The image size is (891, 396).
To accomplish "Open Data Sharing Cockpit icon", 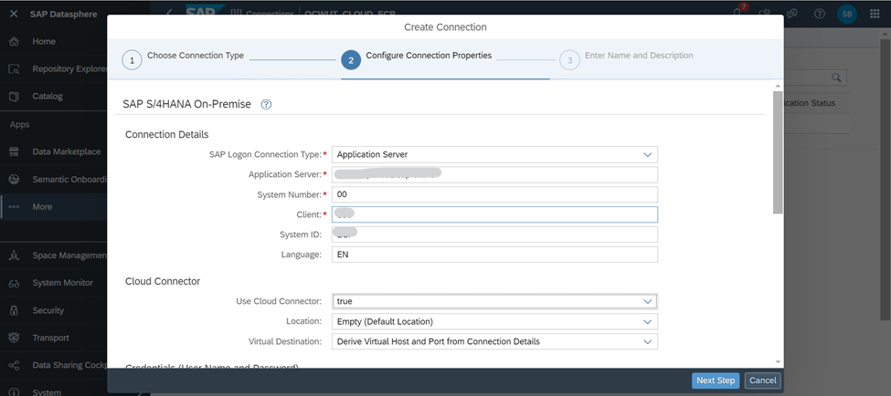I will [15, 365].
